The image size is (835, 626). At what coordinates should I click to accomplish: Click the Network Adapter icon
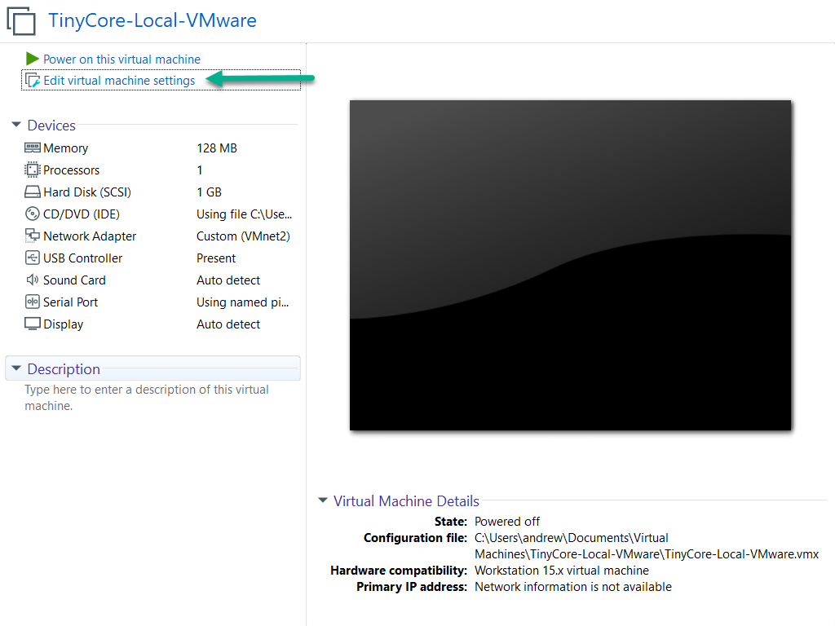pos(33,236)
